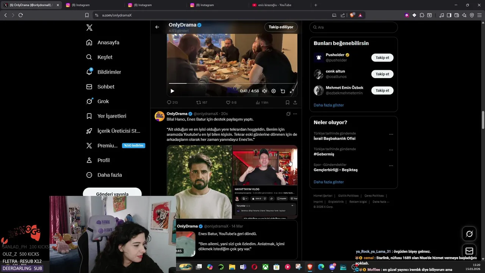Follow cenk altun with Takip et

(x=382, y=74)
